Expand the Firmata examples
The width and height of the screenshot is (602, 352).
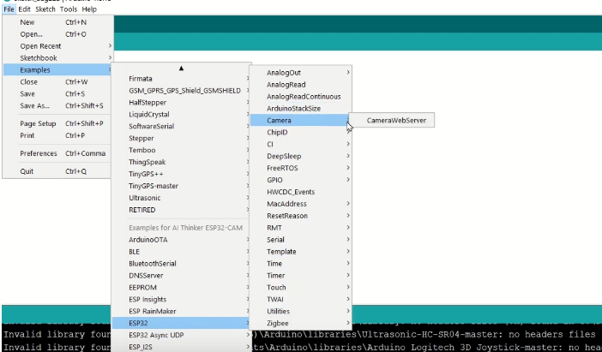point(181,79)
